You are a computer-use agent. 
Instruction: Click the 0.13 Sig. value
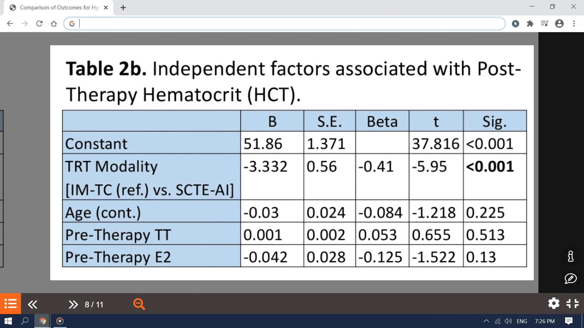pyautogui.click(x=481, y=257)
